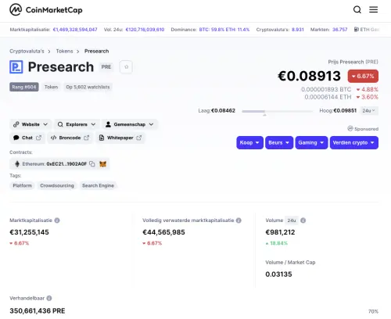The height and width of the screenshot is (319, 391).
Task: Go to Cryptovaluta's breadcrumb
Action: pos(27,51)
